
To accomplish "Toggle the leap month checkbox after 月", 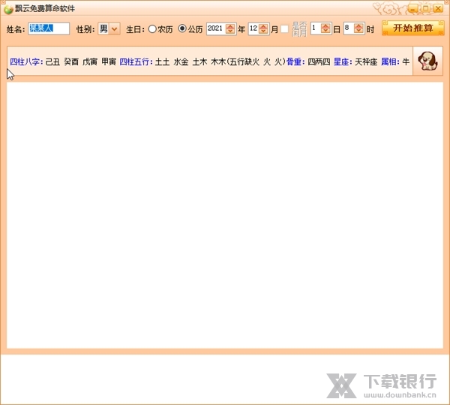I will (x=284, y=28).
